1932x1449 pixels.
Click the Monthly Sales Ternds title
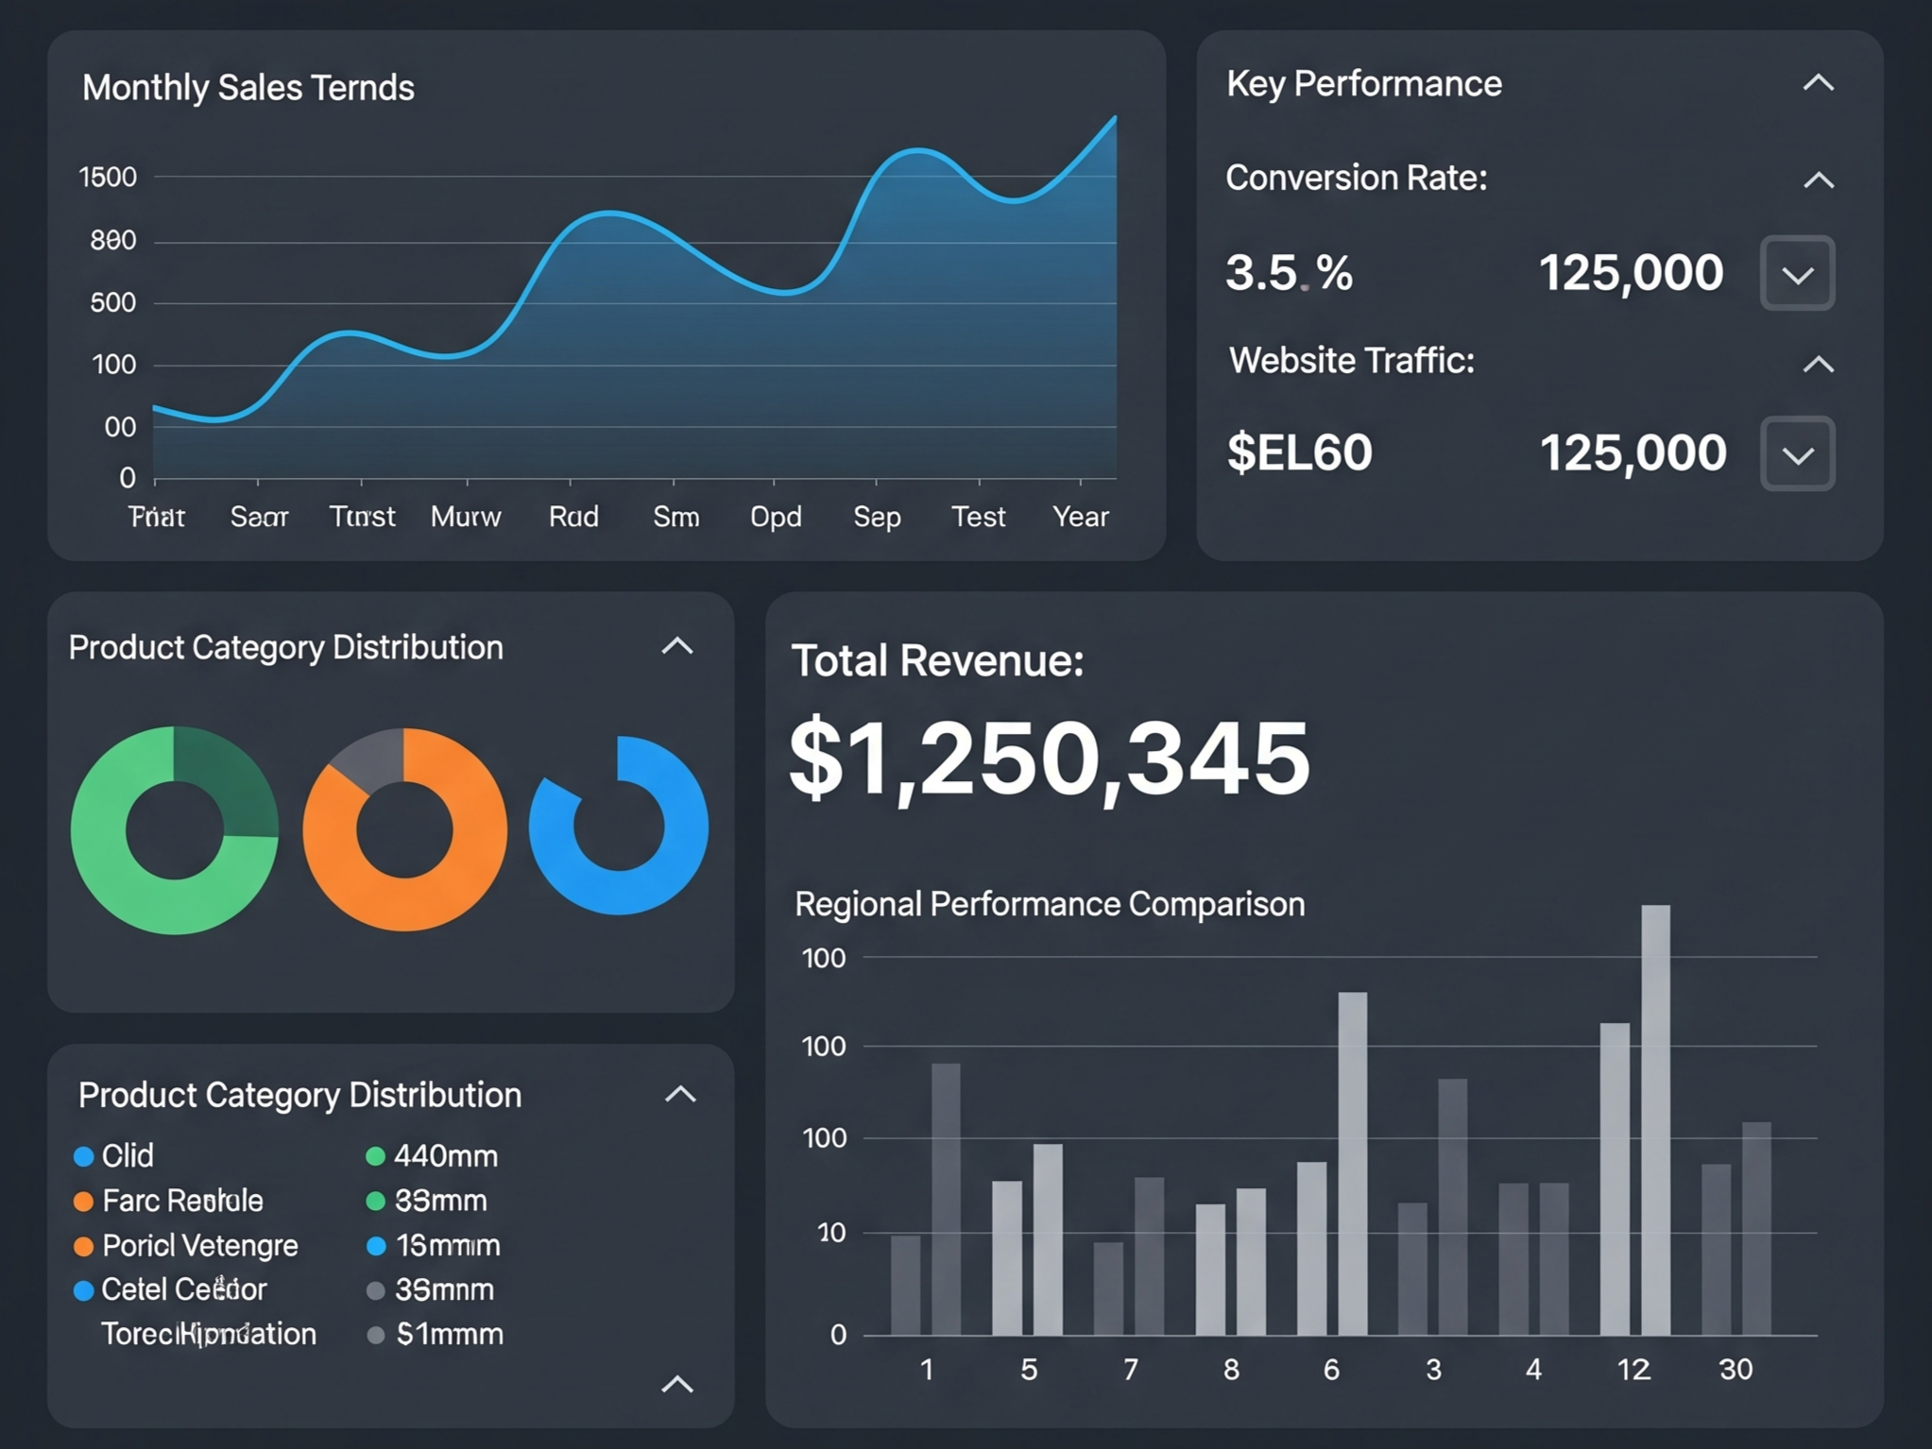[248, 88]
